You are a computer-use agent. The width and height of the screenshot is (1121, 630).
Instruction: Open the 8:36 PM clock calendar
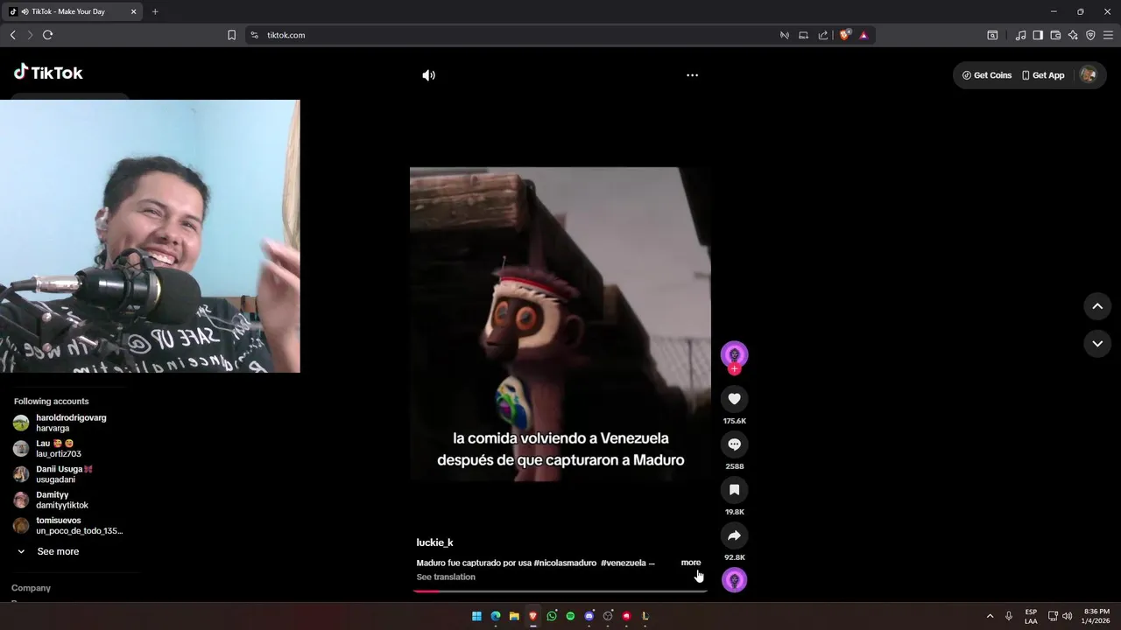1096,616
